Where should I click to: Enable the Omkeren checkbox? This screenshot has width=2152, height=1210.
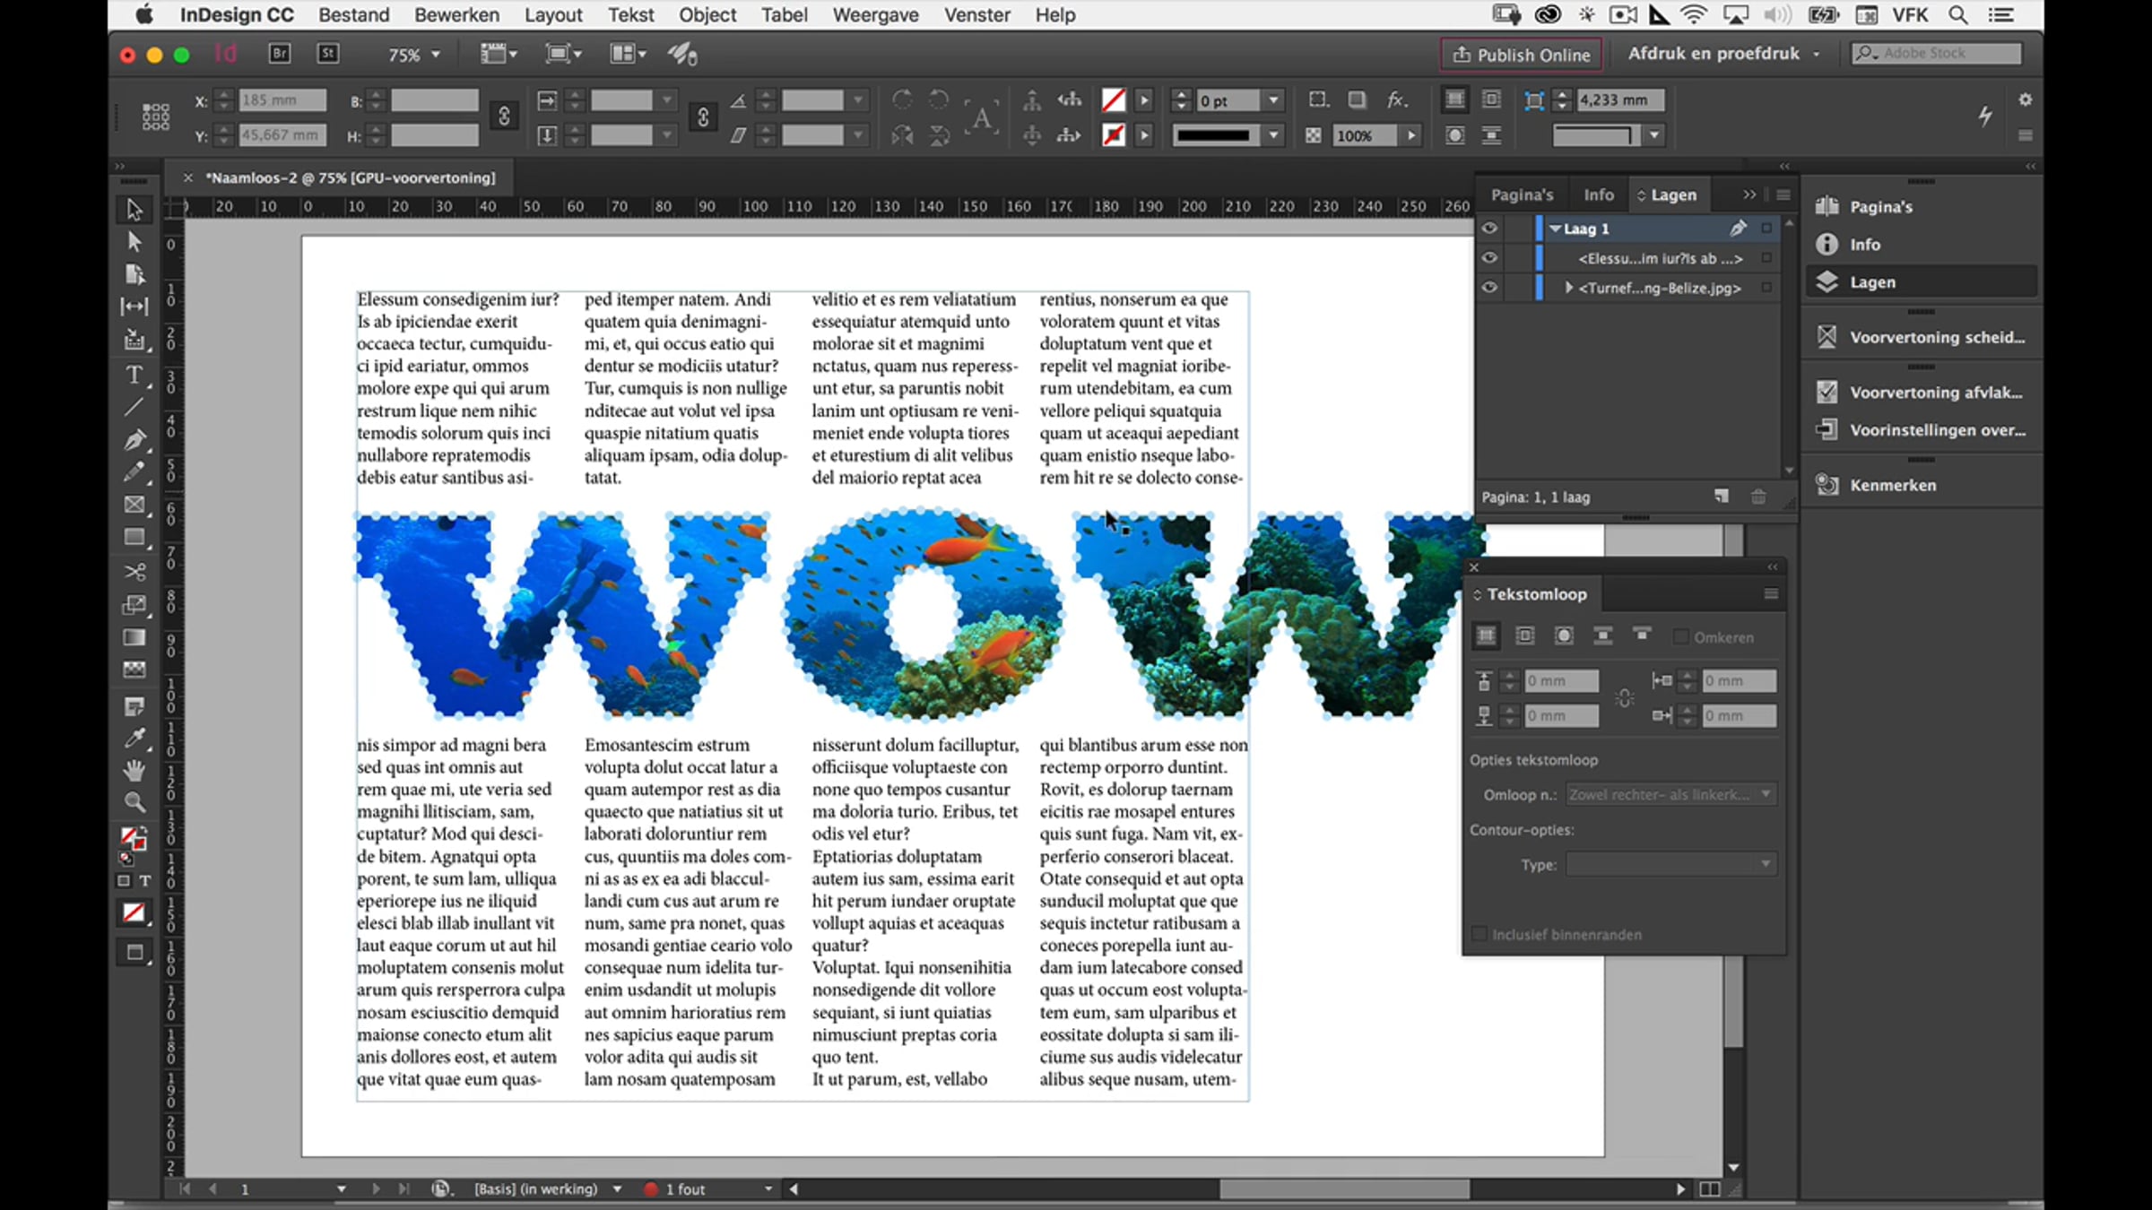pyautogui.click(x=1681, y=637)
